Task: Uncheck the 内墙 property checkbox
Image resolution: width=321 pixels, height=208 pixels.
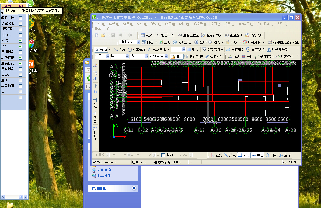Action: [x=20, y=41]
